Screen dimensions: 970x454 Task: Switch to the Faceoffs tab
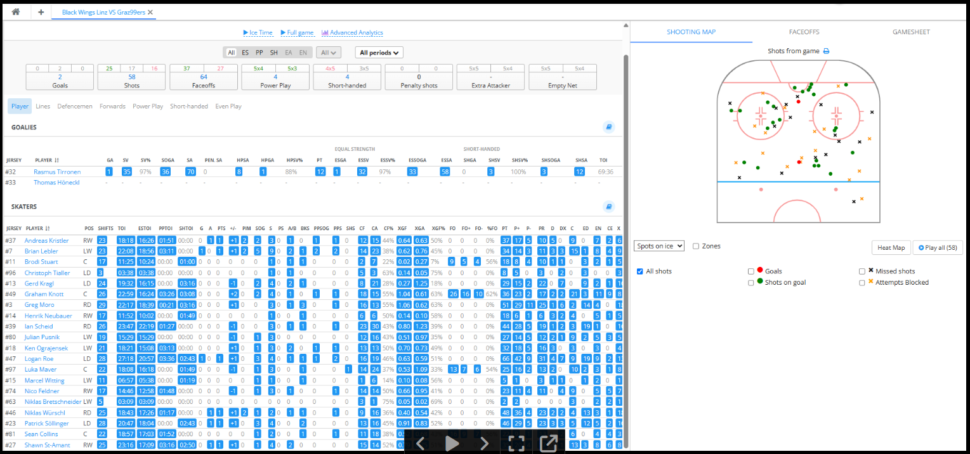(804, 32)
